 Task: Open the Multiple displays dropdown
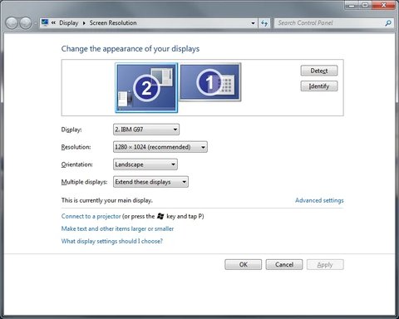click(x=150, y=182)
